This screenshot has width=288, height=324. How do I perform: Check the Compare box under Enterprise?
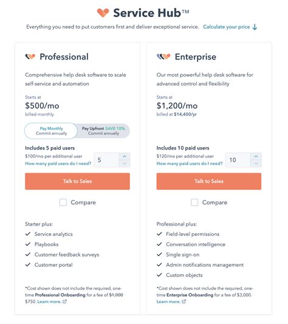[194, 202]
